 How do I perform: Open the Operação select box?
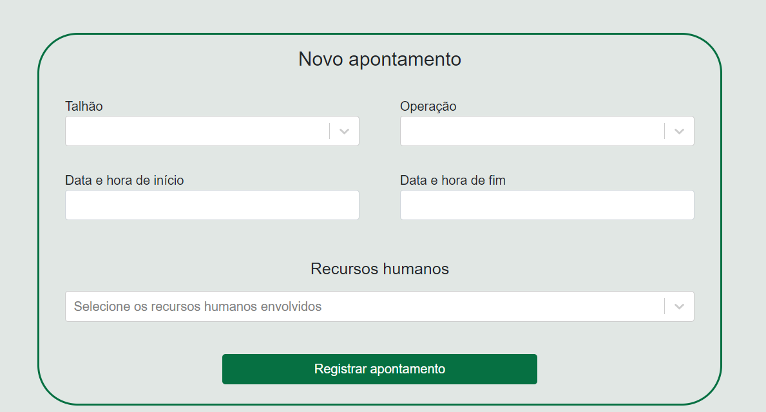click(x=531, y=131)
